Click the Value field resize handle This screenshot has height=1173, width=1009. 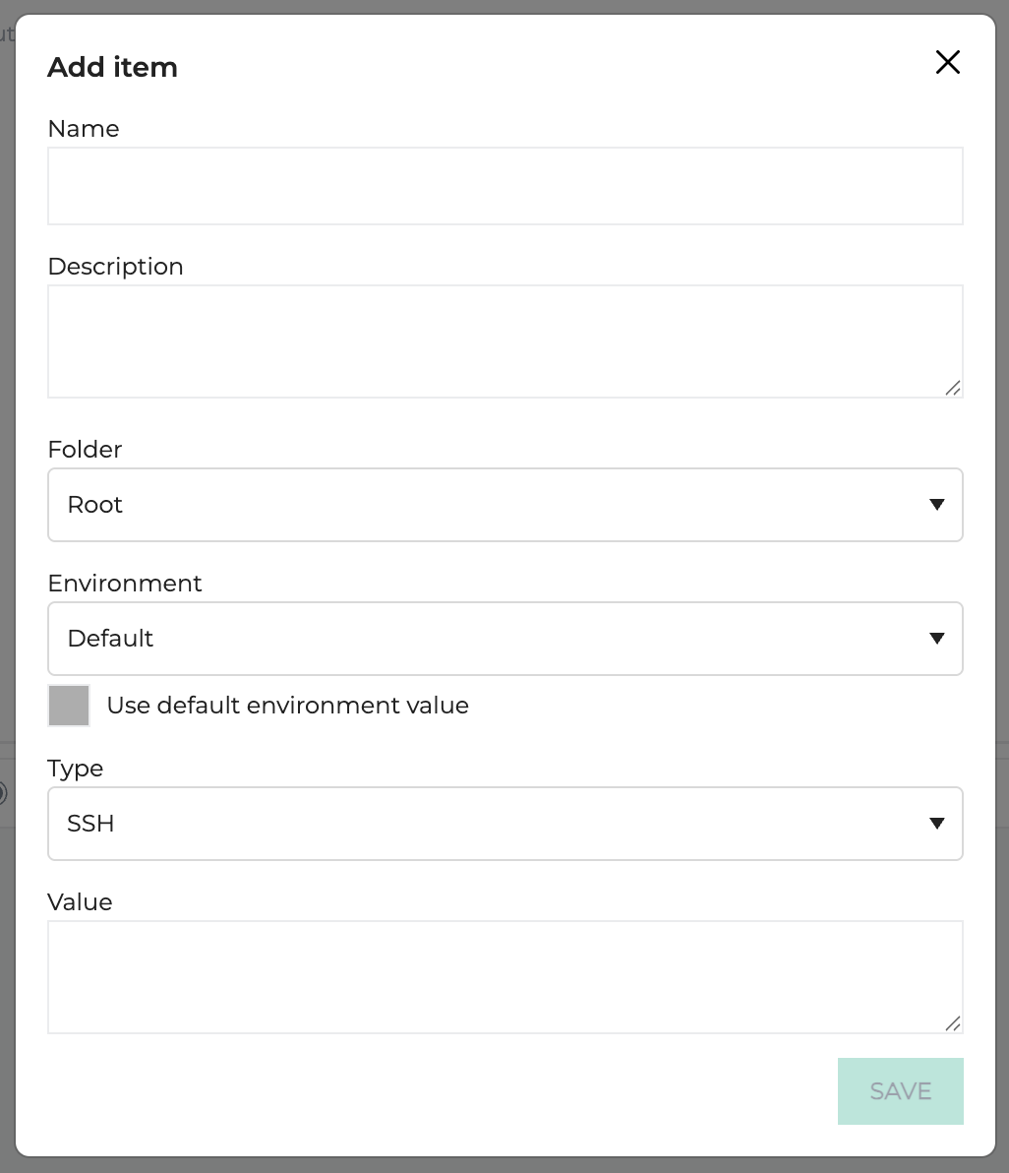(953, 1024)
